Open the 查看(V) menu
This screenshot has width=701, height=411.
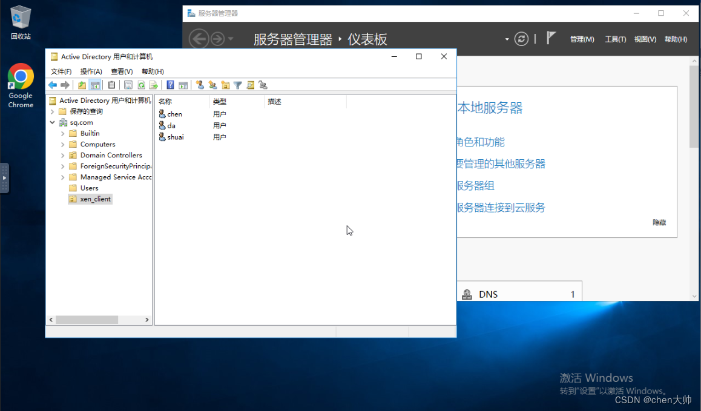[x=122, y=71]
